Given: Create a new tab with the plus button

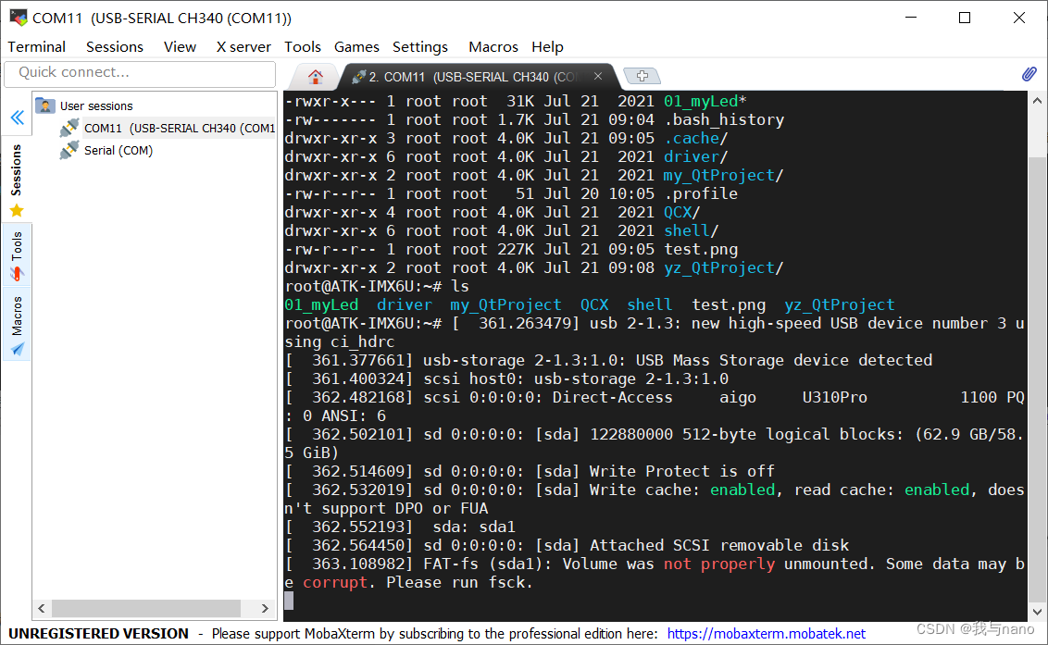Looking at the screenshot, I should 643,76.
